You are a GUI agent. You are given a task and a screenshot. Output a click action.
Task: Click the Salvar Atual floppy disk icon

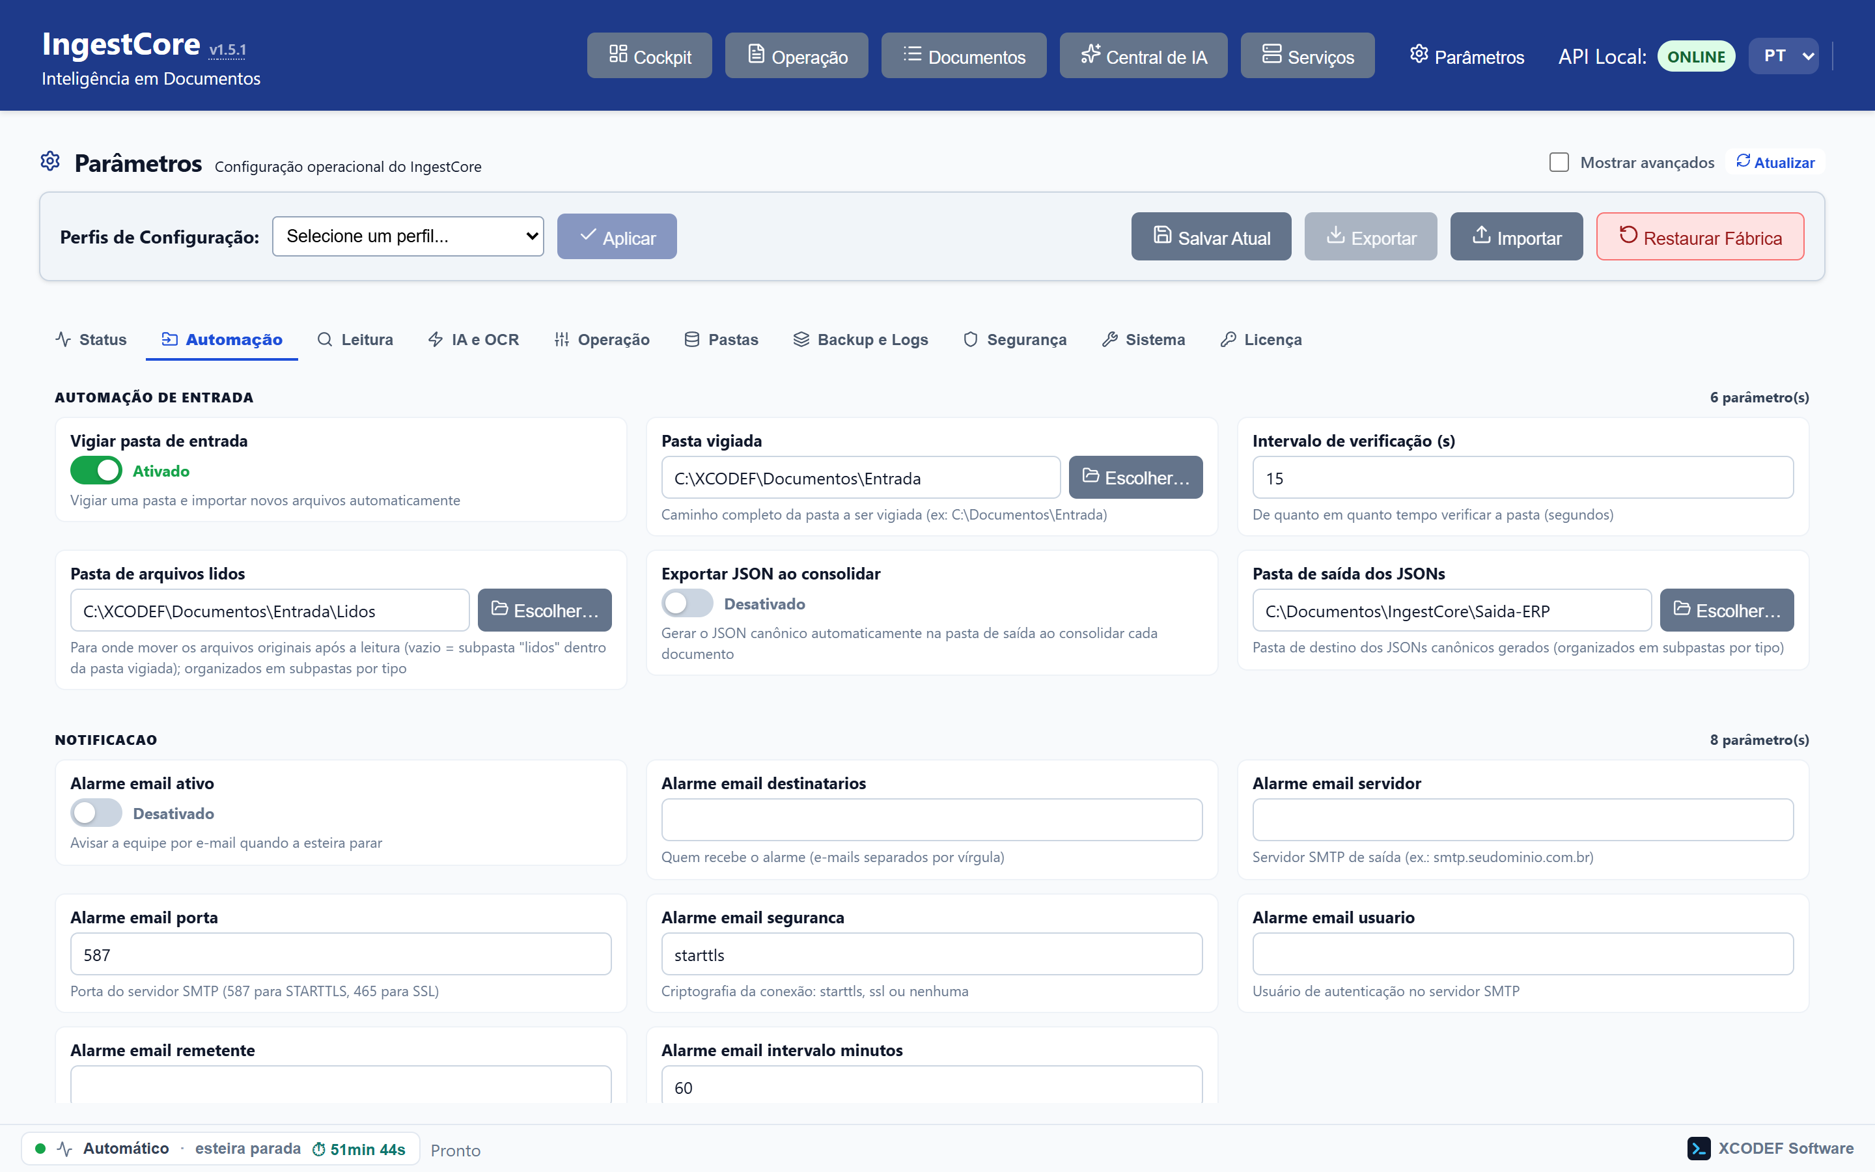click(1162, 234)
